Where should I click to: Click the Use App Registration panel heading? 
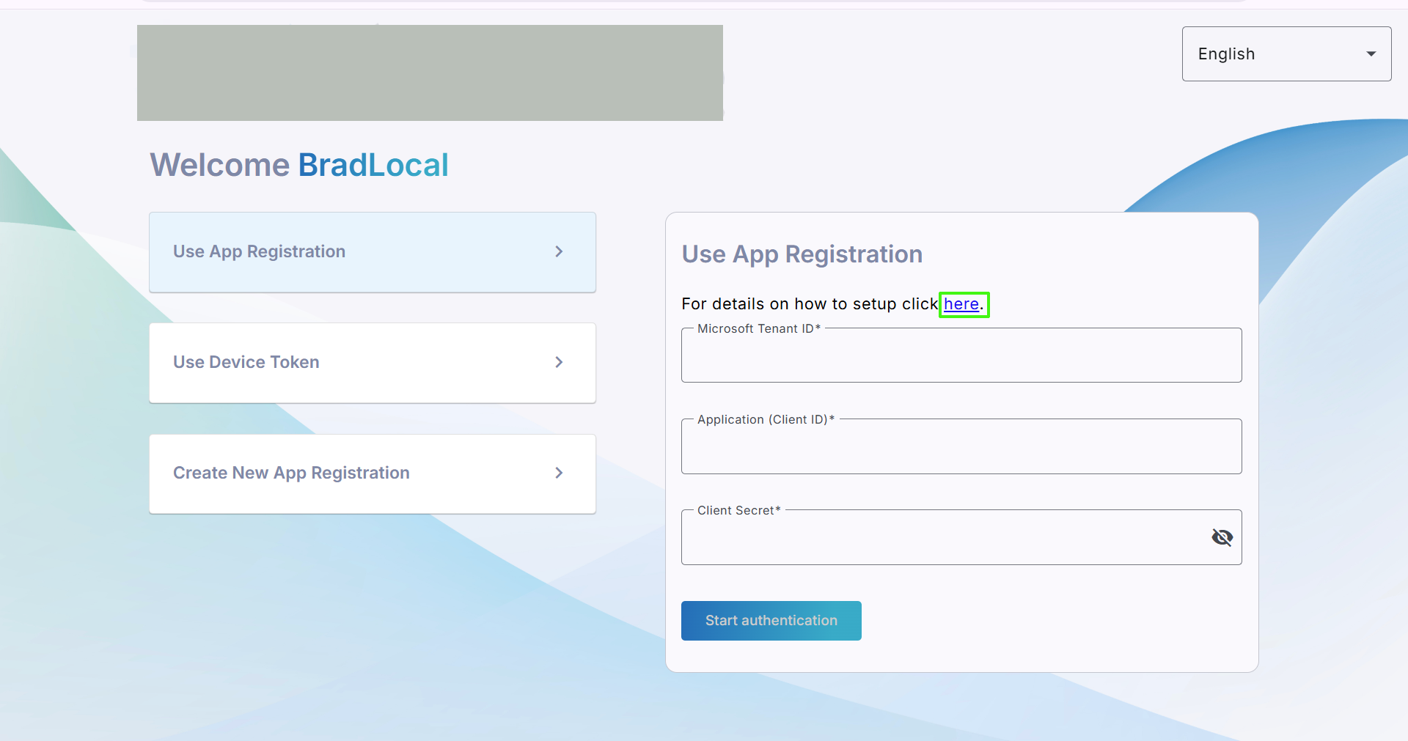(x=802, y=254)
